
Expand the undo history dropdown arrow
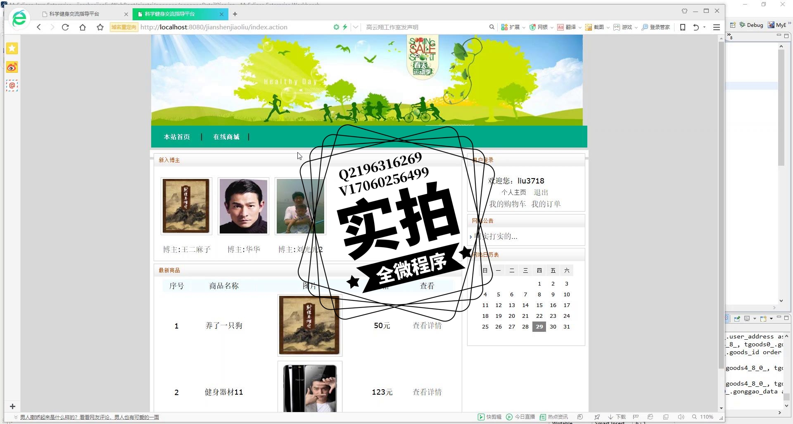coord(704,27)
